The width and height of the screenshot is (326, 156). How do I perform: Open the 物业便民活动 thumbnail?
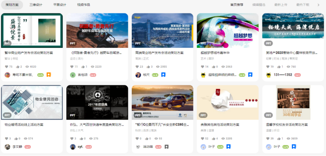[32, 102]
